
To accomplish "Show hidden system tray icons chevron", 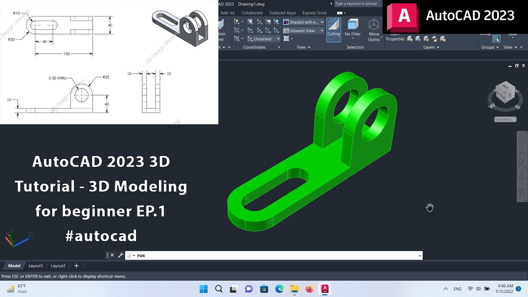I will [445, 289].
